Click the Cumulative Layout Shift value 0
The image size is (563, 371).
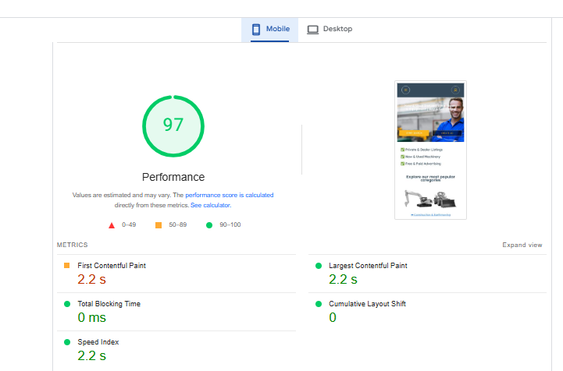point(333,317)
